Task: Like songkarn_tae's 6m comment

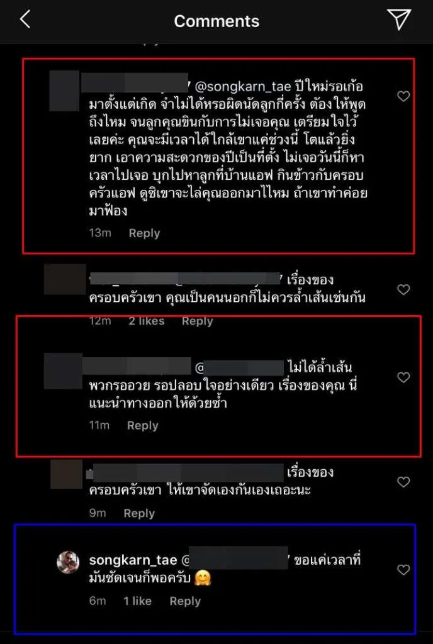Action: point(403,569)
